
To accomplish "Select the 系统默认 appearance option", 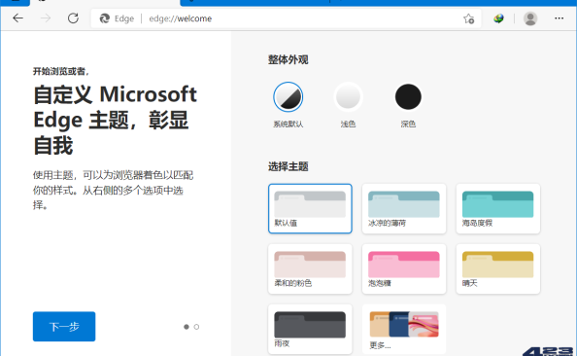I will pyautogui.click(x=288, y=97).
